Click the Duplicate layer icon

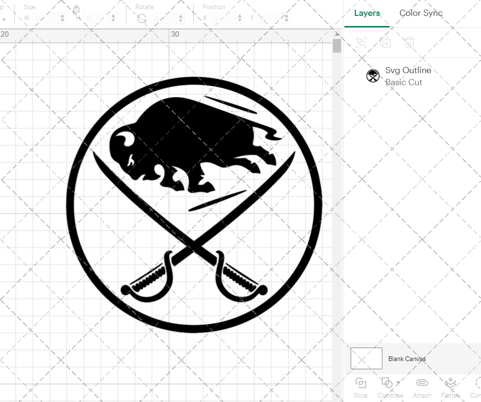click(385, 42)
